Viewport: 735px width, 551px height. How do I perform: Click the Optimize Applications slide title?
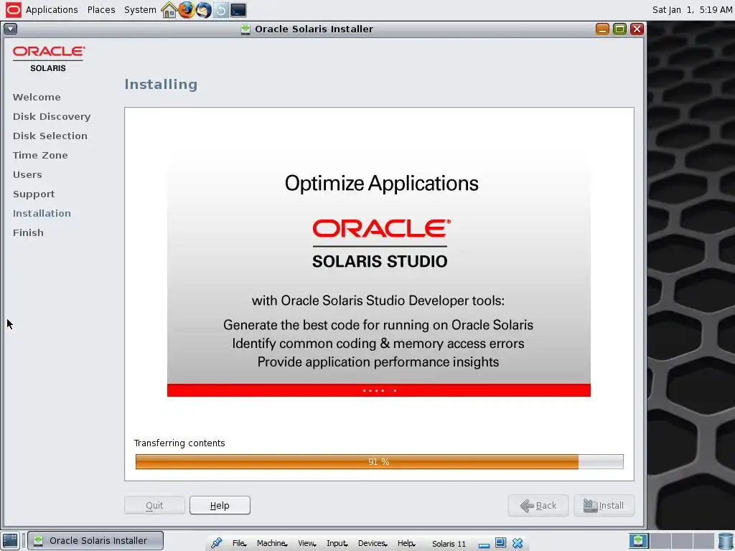(x=382, y=183)
